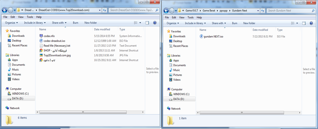The height and width of the screenshot is (129, 318).
Task: Open Share with dropdown in Gundam Next window
Action: coord(219,23)
